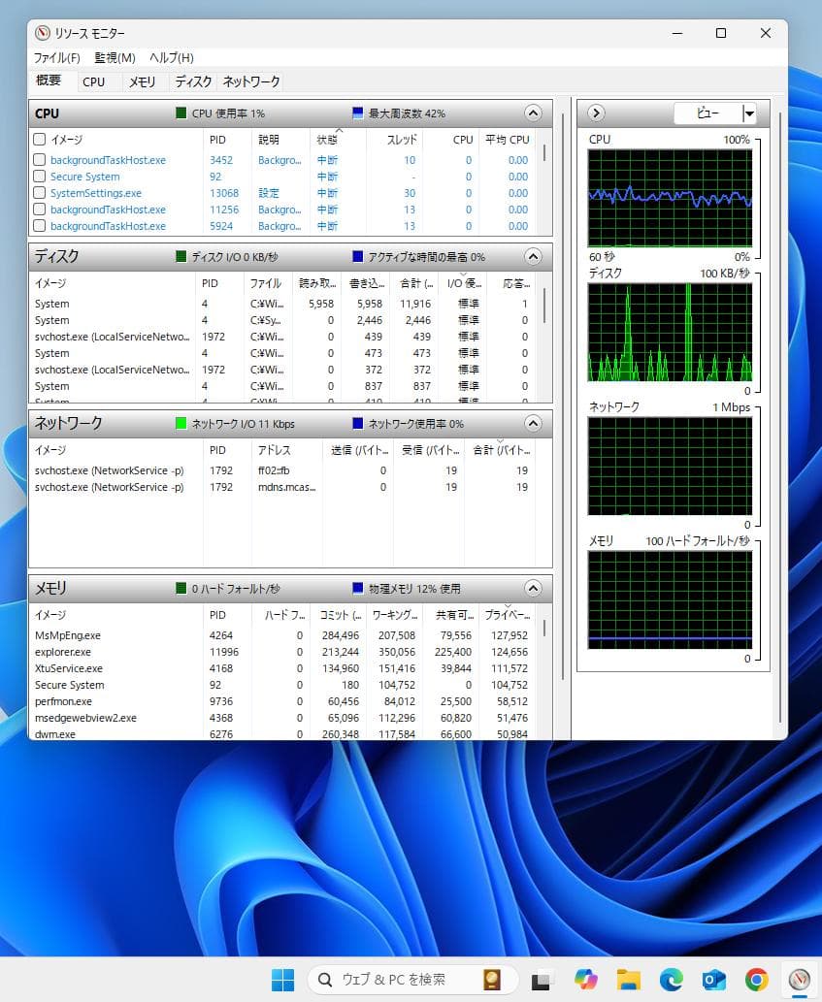Open the 監視 menu

point(113,57)
